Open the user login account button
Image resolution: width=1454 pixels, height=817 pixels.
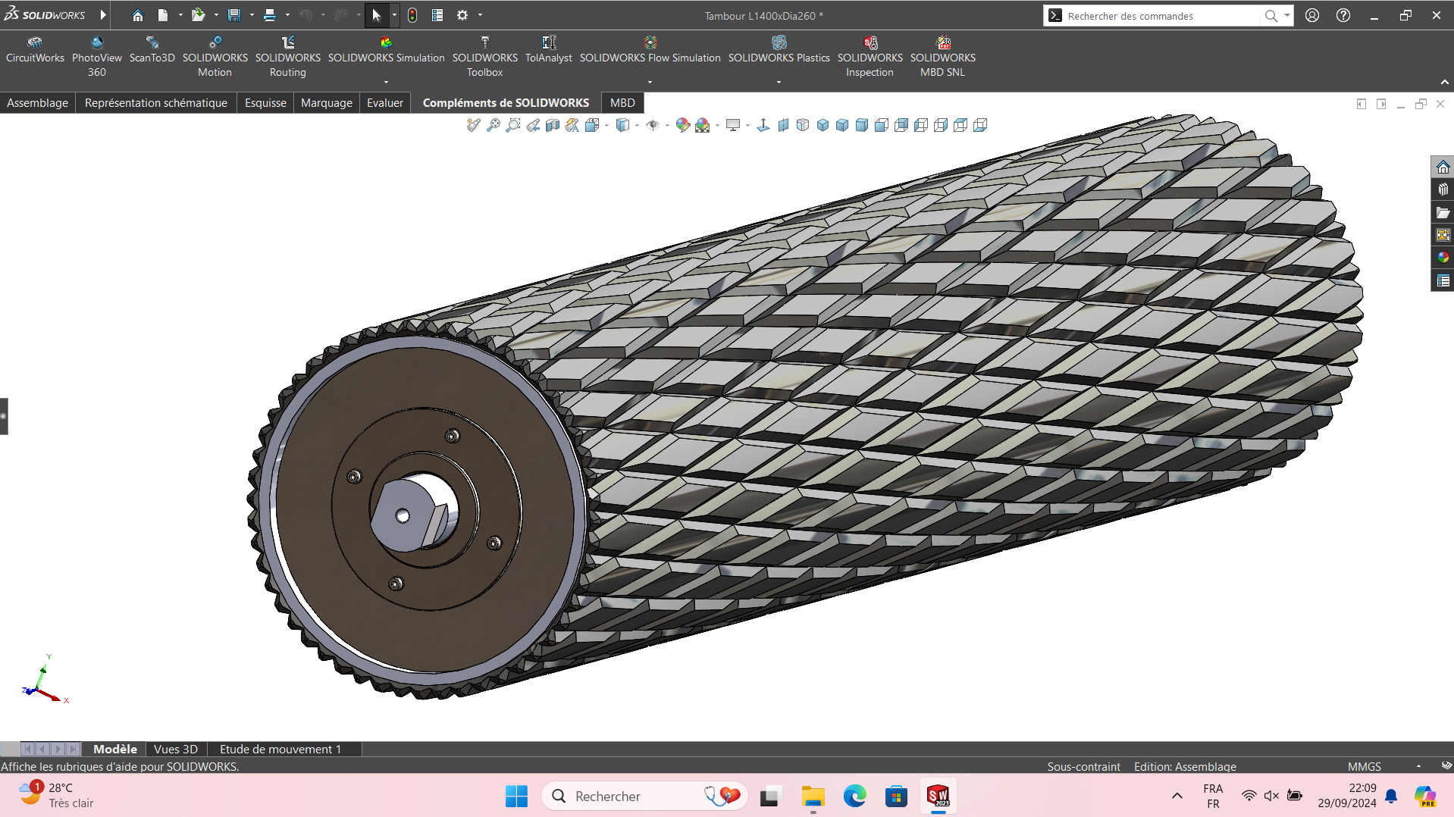(1312, 15)
